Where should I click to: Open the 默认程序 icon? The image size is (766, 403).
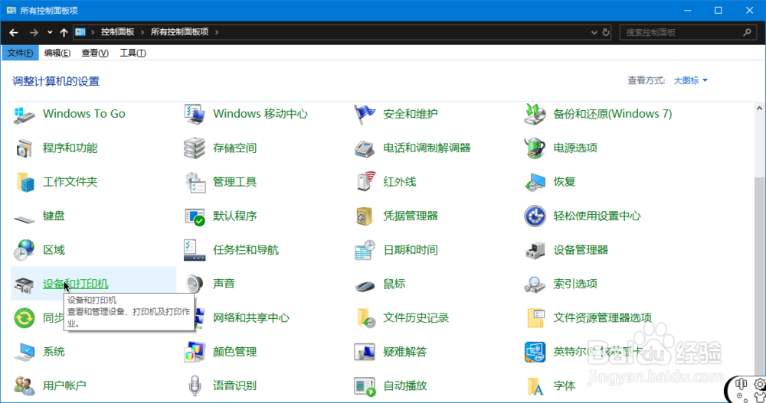point(195,216)
